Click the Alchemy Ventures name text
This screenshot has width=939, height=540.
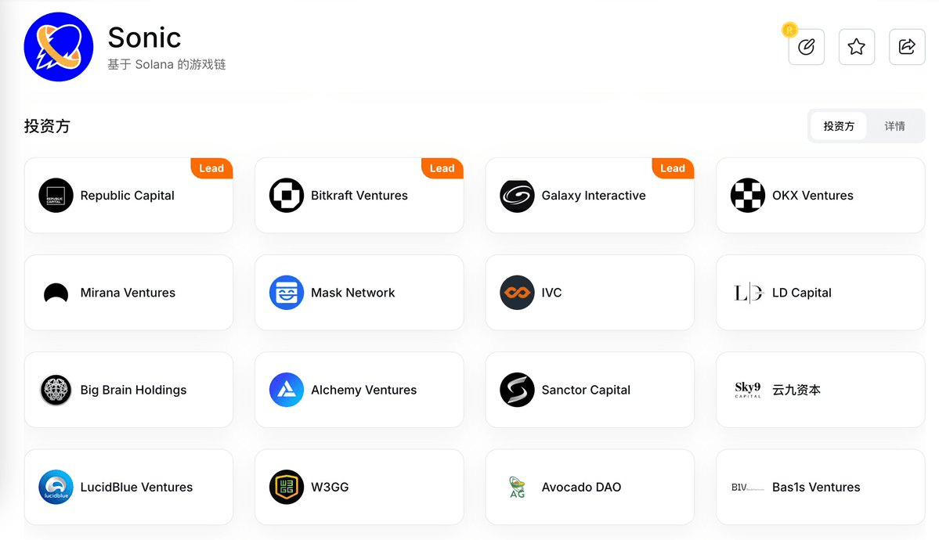tap(363, 390)
